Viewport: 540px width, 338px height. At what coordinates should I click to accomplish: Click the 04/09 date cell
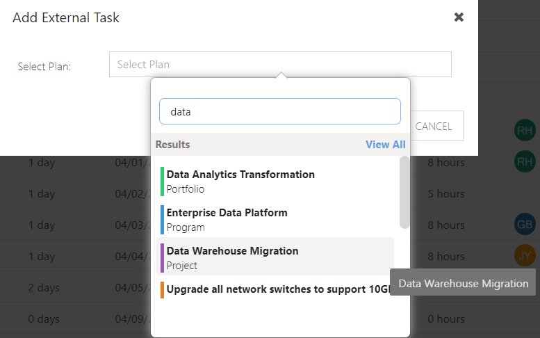tap(133, 319)
